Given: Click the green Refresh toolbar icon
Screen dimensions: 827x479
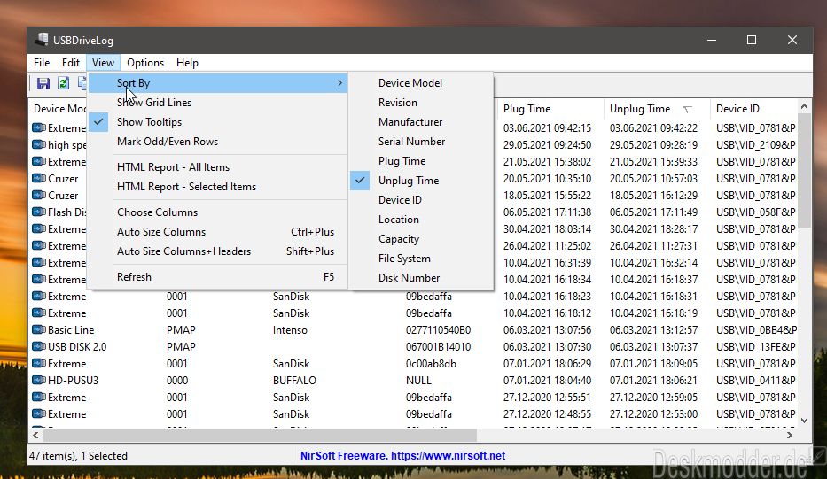Looking at the screenshot, I should pos(63,83).
